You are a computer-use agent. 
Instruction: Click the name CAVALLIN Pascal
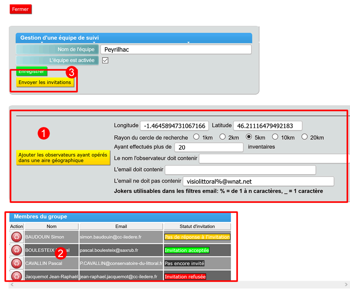click(44, 263)
